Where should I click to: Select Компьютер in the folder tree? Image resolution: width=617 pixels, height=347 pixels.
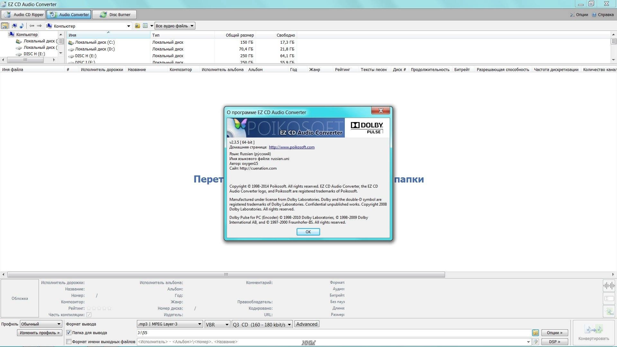click(23, 34)
